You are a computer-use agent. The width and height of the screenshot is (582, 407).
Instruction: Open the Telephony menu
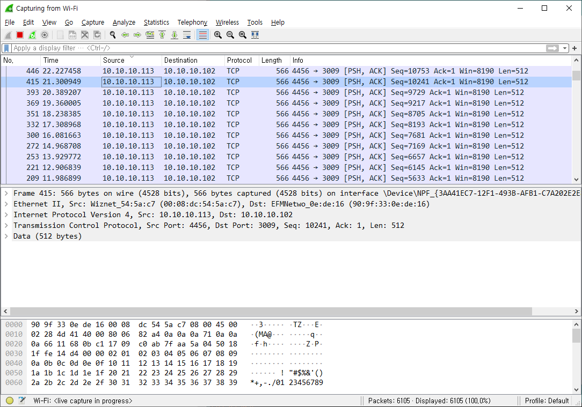192,22
